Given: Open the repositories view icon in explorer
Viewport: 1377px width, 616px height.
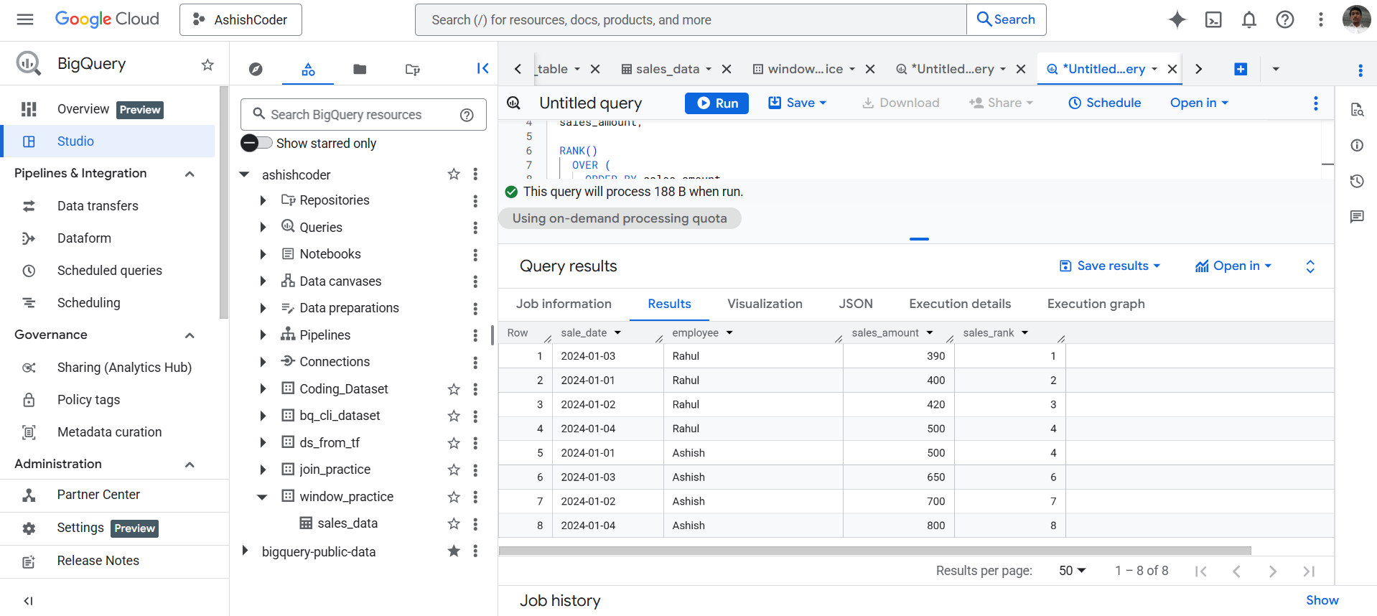Looking at the screenshot, I should tap(412, 69).
